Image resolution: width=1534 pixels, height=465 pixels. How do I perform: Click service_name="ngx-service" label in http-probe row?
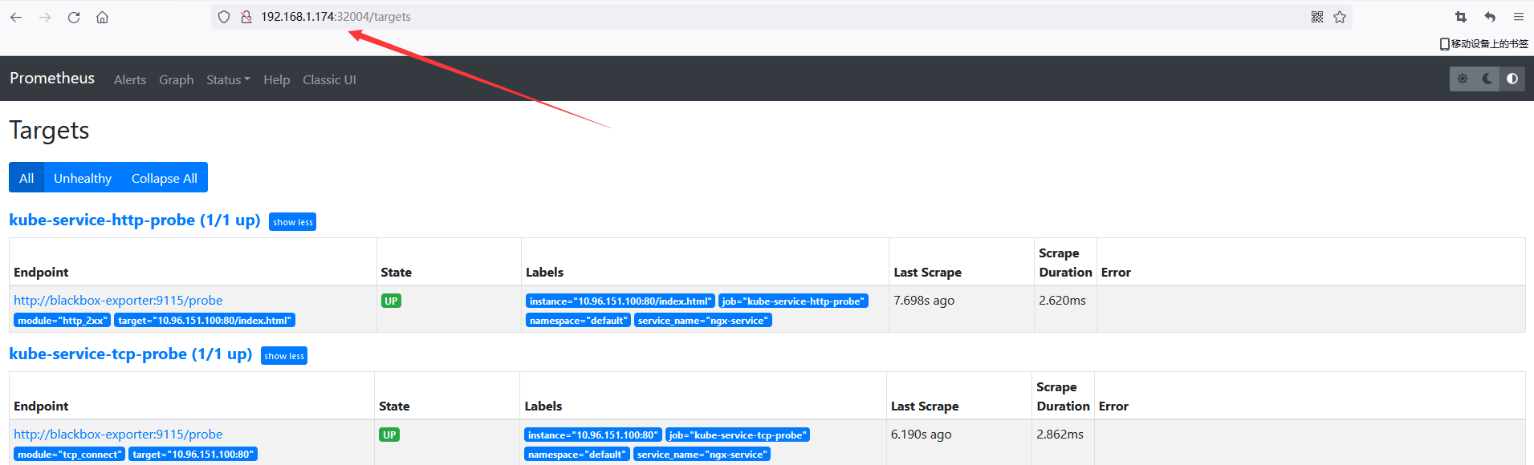703,321
